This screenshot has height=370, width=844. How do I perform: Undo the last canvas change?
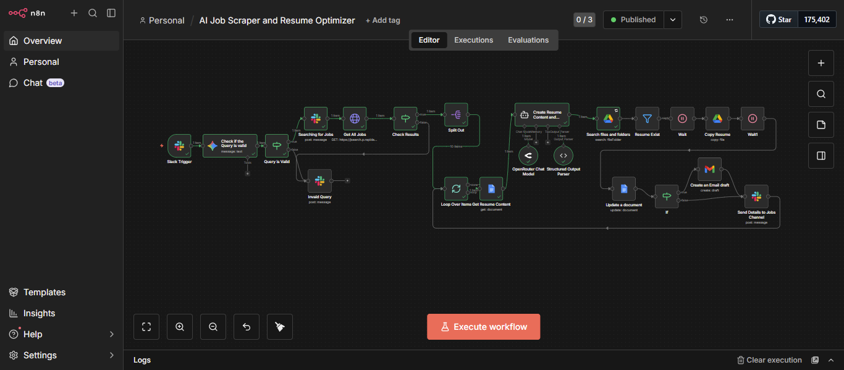247,327
